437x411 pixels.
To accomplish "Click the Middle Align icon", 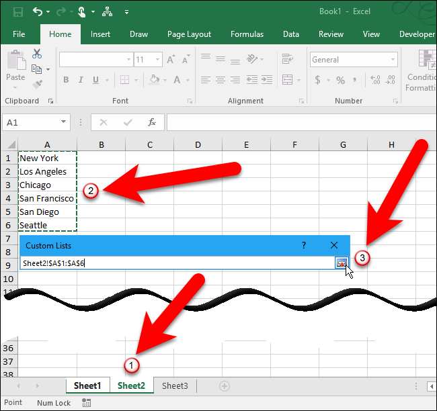I will 221,58.
